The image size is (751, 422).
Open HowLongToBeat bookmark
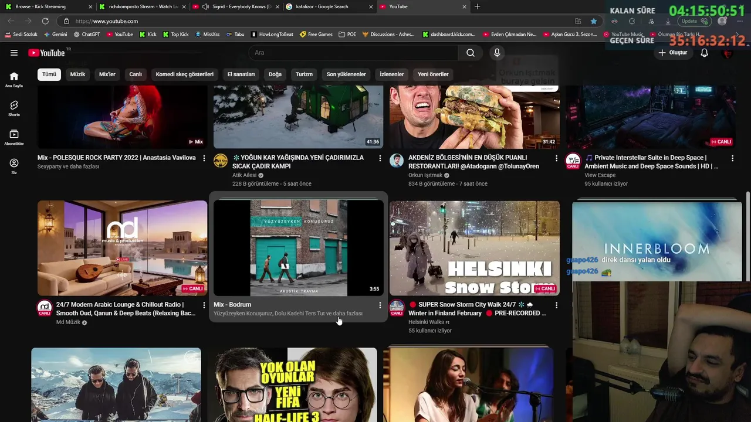click(272, 35)
